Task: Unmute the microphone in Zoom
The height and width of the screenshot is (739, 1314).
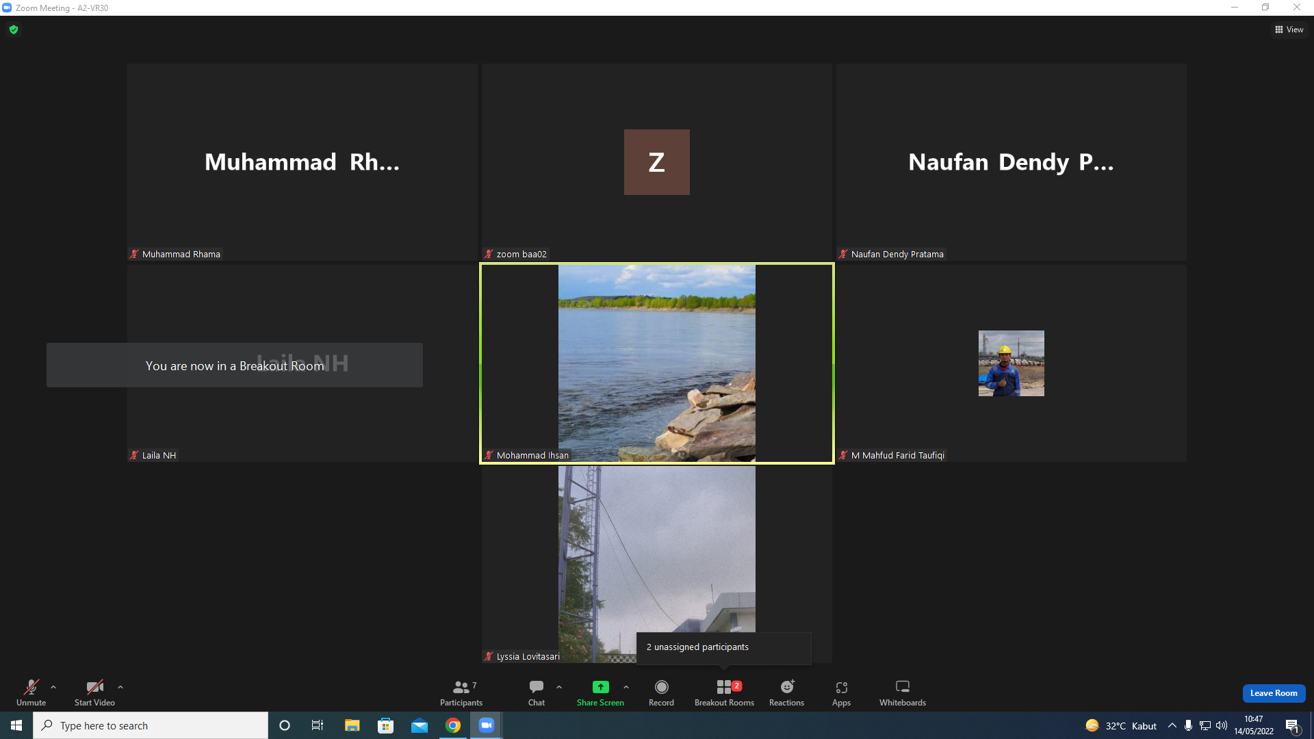Action: (x=31, y=692)
